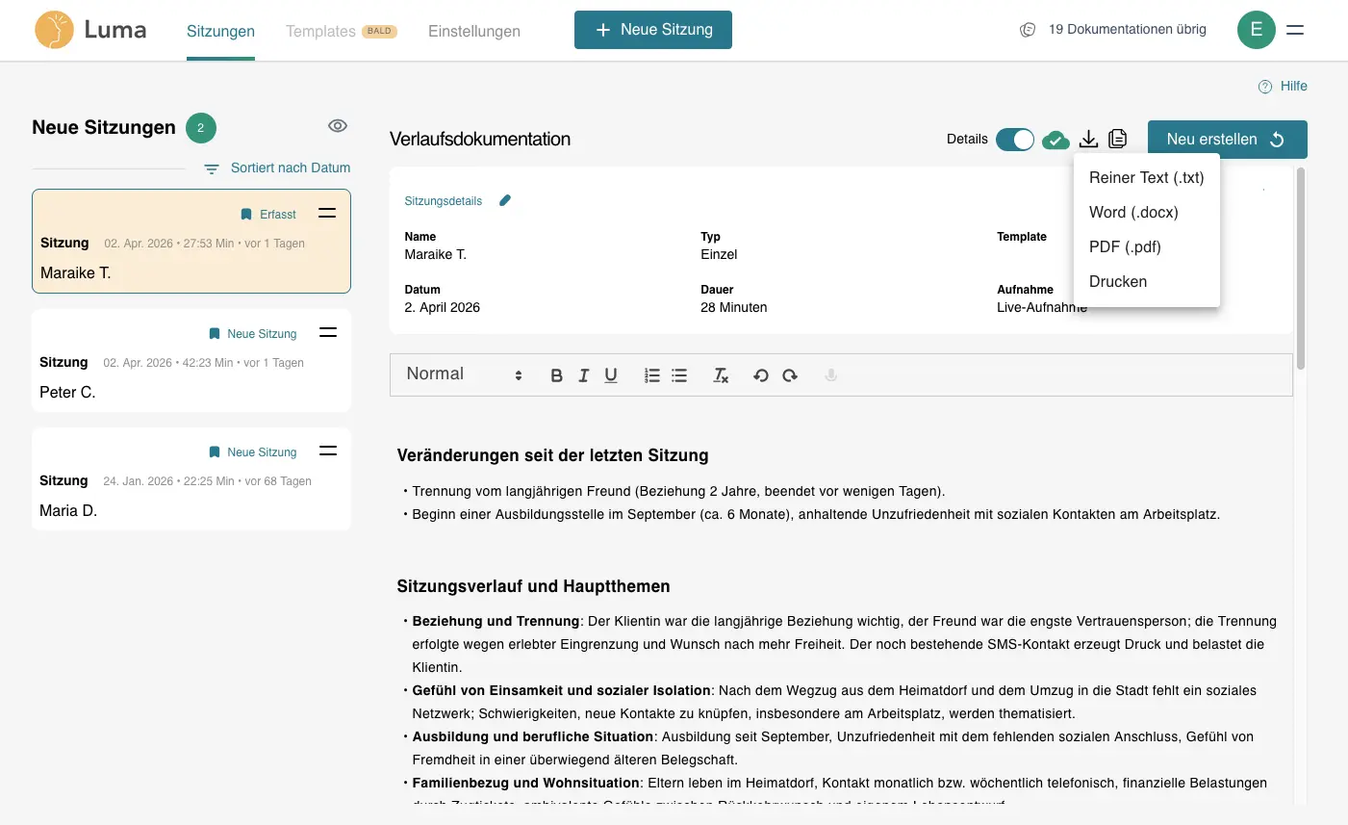Switch to the Einstellungen tab
The height and width of the screenshot is (825, 1348).
click(474, 32)
